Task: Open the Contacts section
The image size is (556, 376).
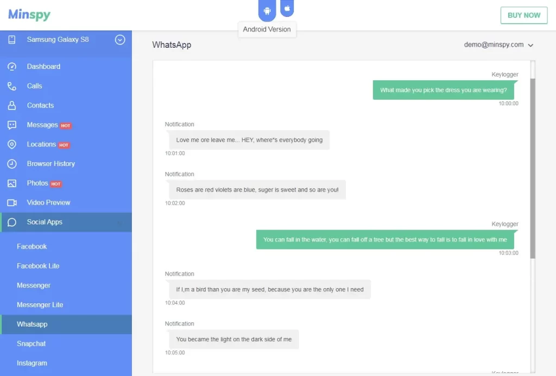Action: (66, 106)
